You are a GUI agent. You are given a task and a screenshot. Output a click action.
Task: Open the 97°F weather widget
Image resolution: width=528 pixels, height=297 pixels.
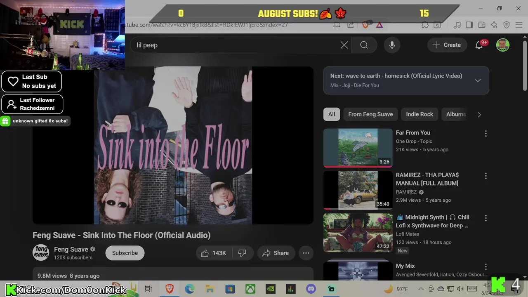click(396, 289)
